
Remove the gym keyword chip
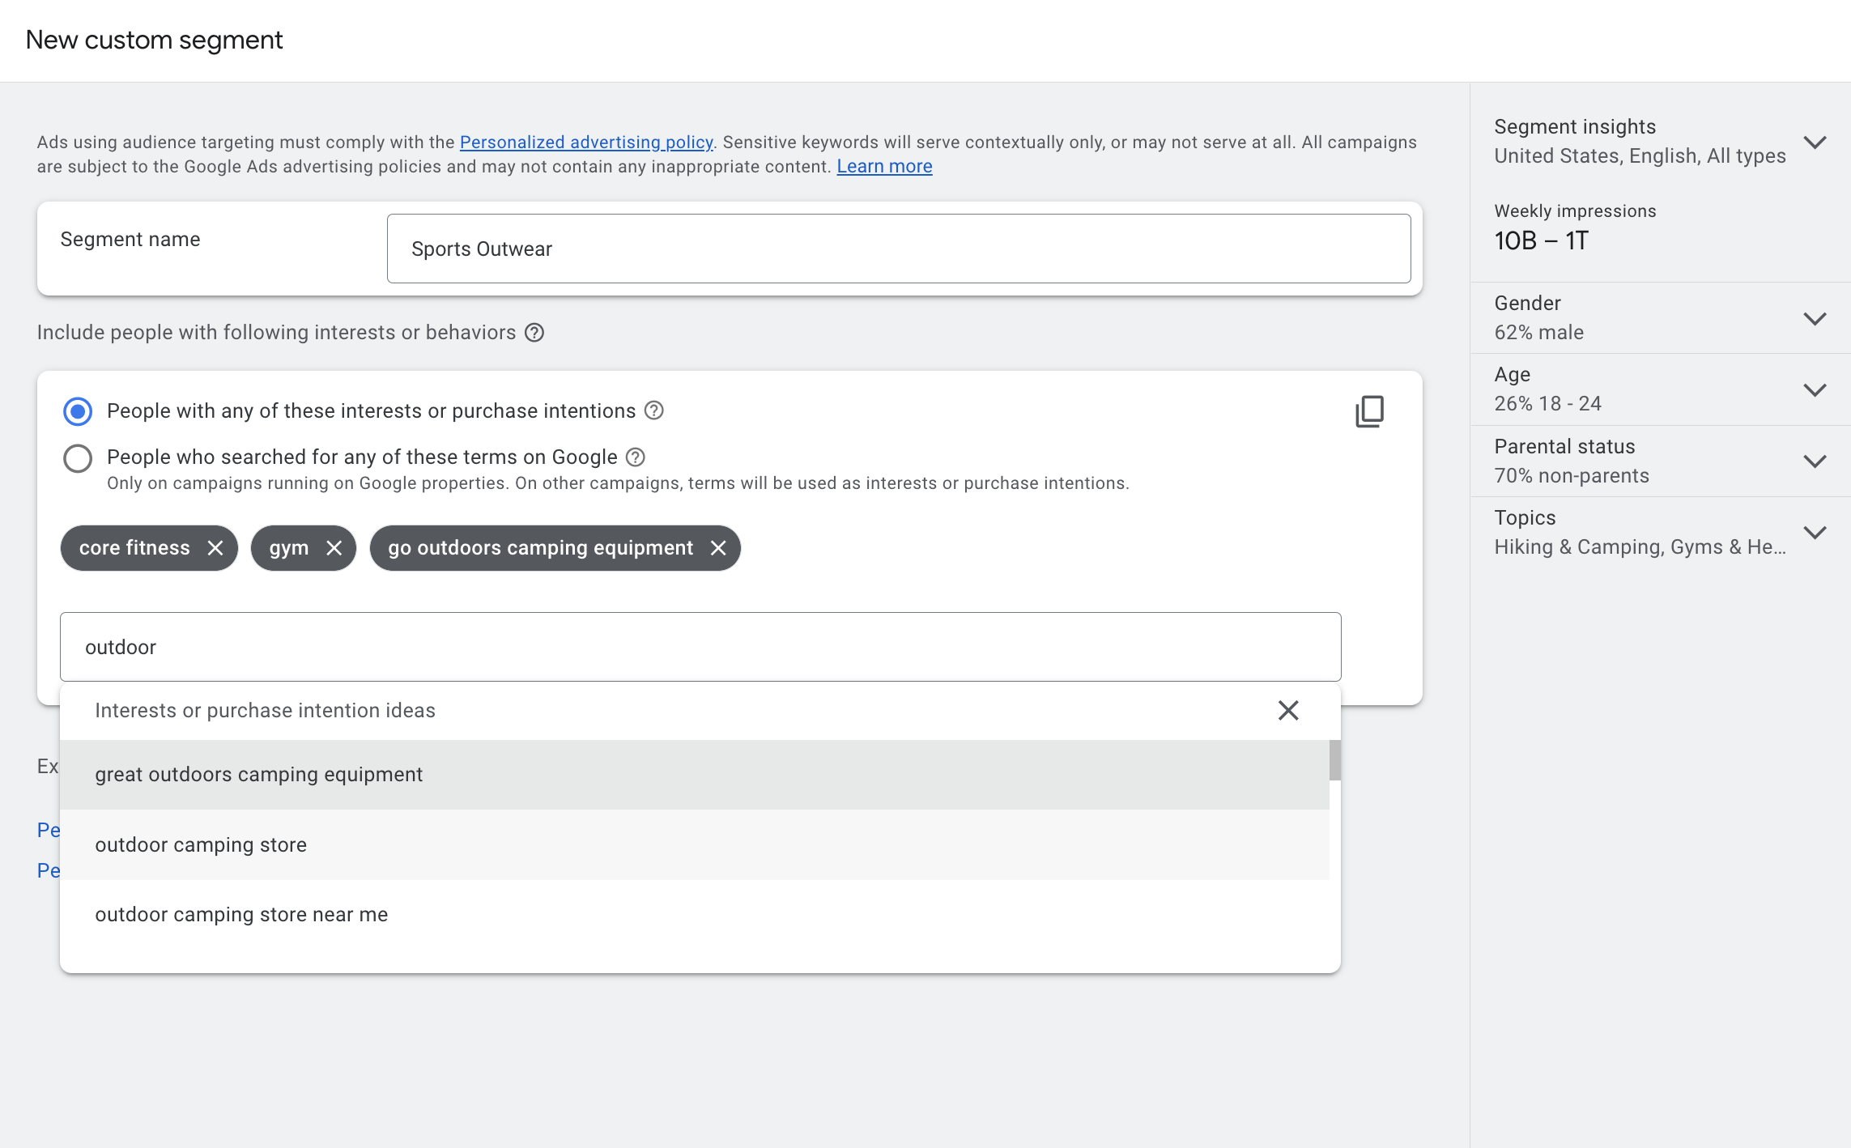click(x=334, y=548)
